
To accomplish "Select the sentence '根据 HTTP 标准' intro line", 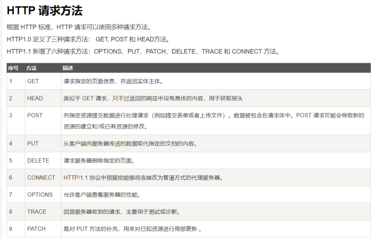I will [79, 27].
